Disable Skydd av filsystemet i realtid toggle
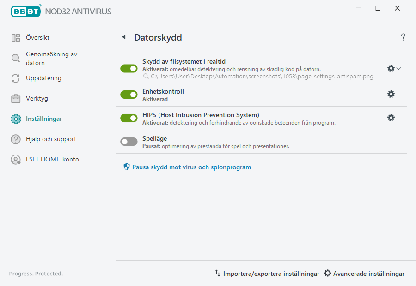Viewport: 416px width, 286px height. pyautogui.click(x=128, y=68)
